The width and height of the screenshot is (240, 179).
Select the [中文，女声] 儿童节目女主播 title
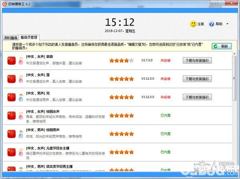point(48,148)
